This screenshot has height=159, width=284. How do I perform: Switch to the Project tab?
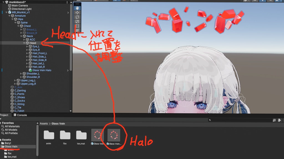point(4,115)
